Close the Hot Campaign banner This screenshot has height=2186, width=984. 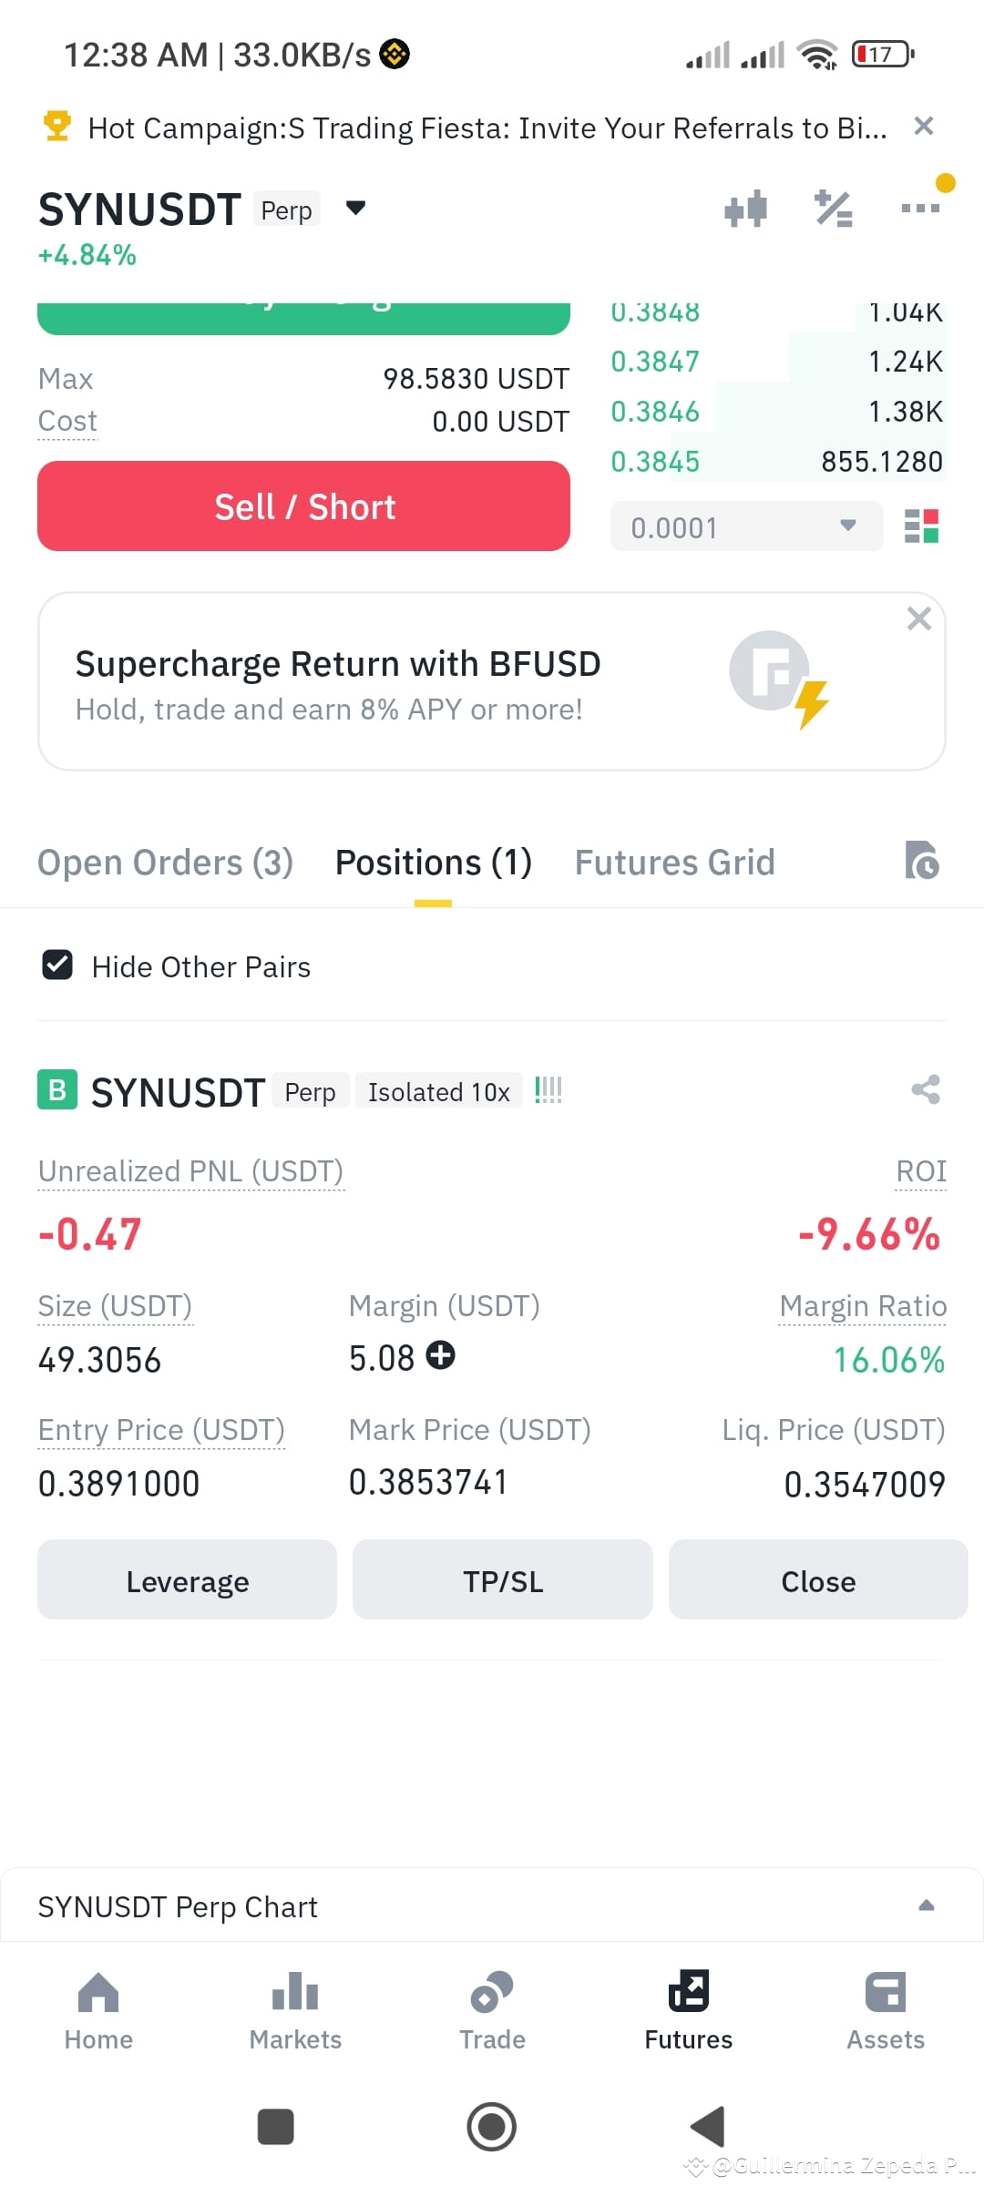tap(924, 126)
